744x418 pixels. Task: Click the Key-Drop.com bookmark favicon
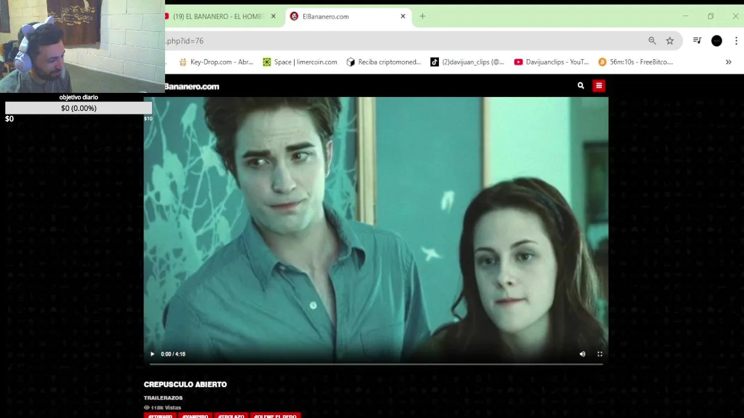(x=183, y=62)
